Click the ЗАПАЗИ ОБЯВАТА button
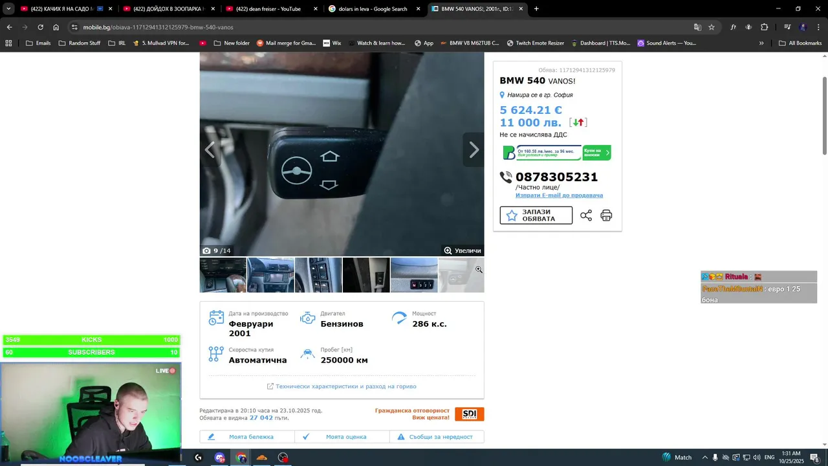 (536, 216)
